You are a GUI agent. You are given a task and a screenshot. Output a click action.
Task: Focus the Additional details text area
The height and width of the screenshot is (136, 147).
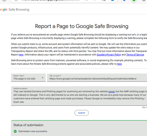pos(79,96)
